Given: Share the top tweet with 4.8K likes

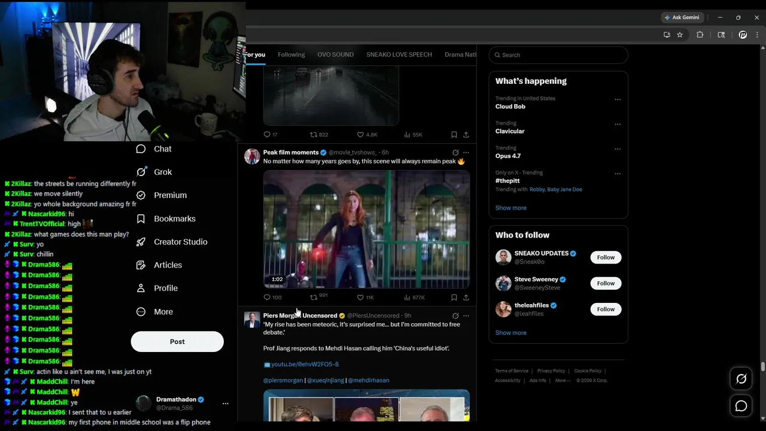Looking at the screenshot, I should (x=466, y=135).
